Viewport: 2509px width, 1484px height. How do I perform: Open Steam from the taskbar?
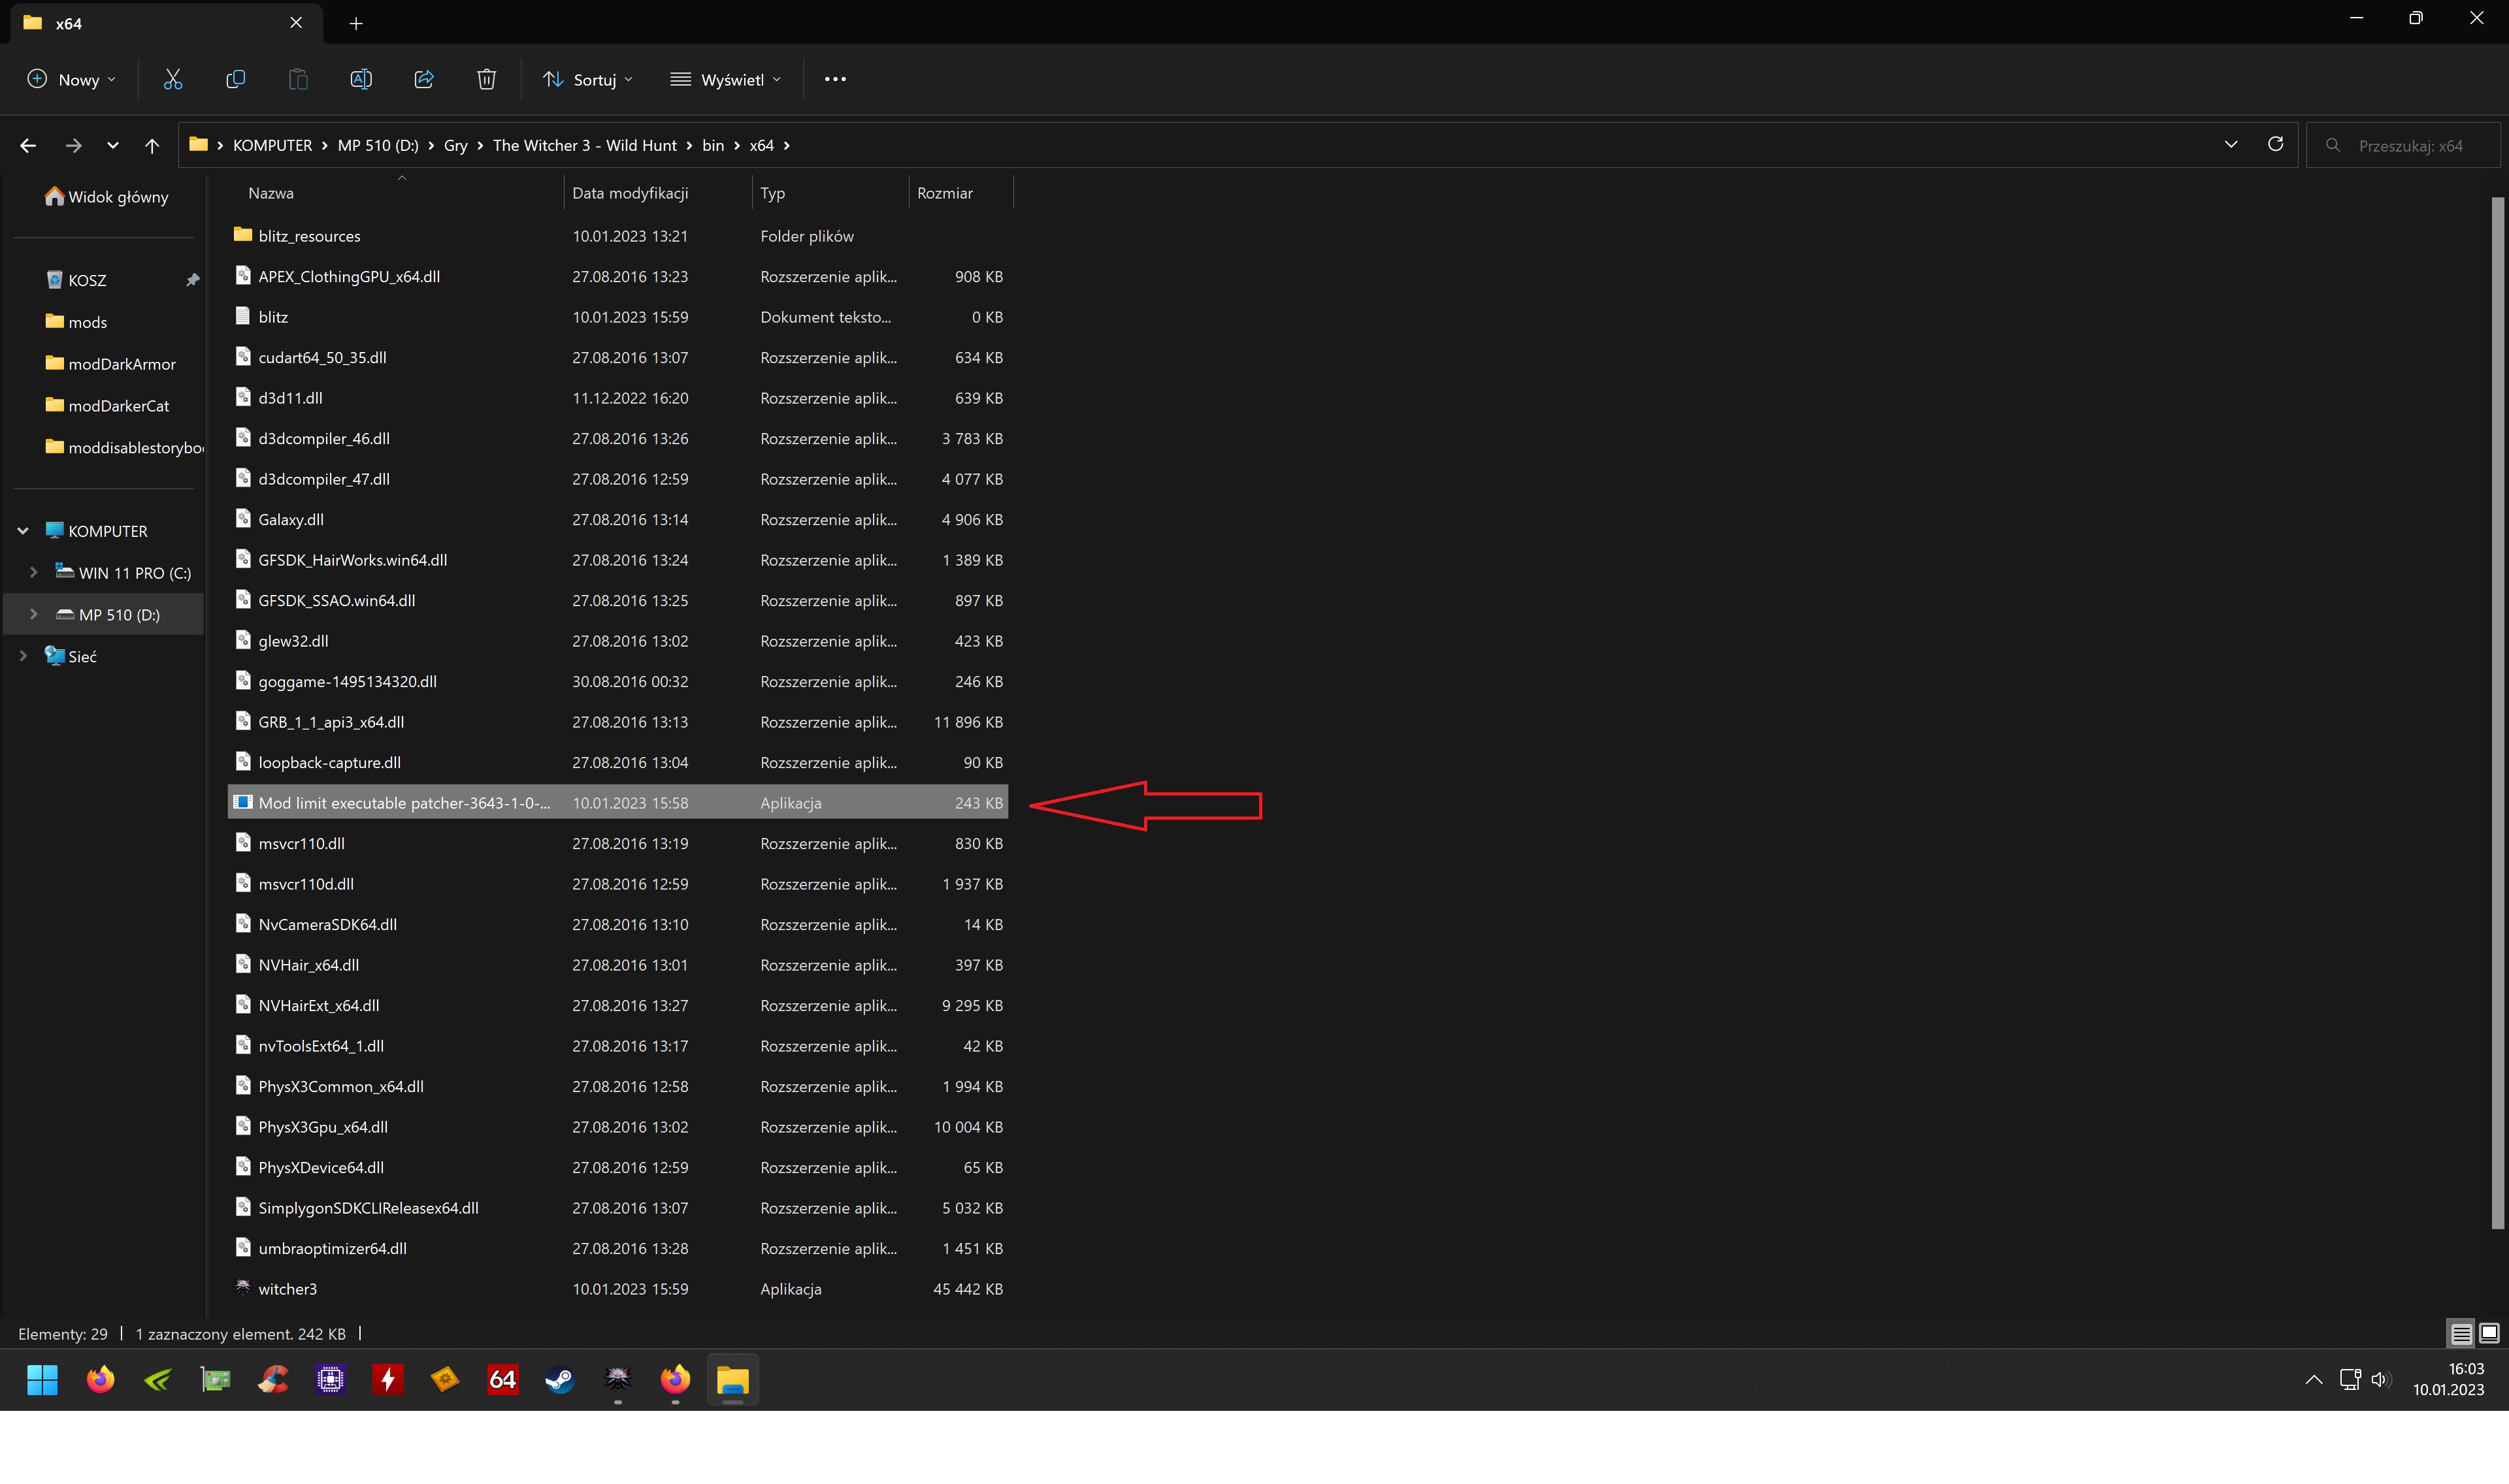(x=560, y=1380)
